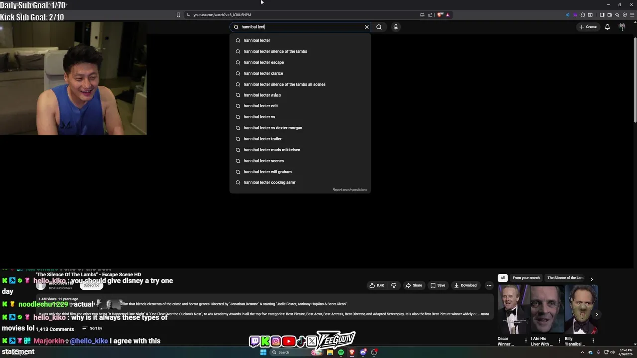Choose suggestion 'hannibal lecter edit'
This screenshot has width=637, height=358.
pyautogui.click(x=300, y=106)
